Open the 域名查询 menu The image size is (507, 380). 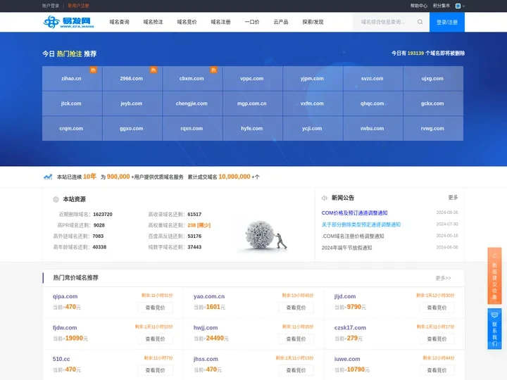119,22
